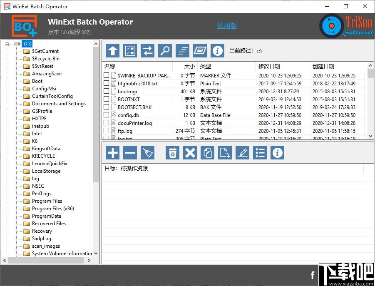Select the inetpub folder in tree

pos(40,126)
